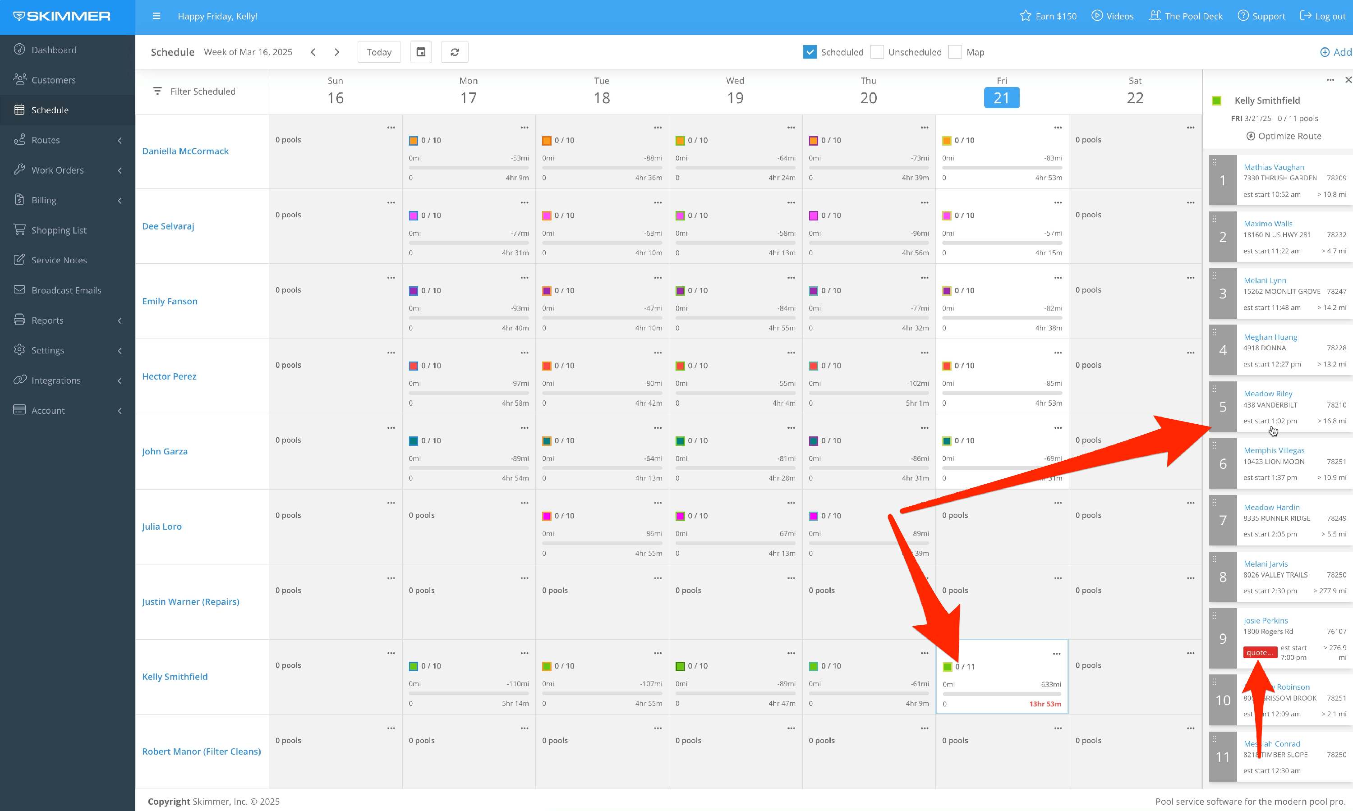The height and width of the screenshot is (811, 1353).
Task: Open Service Notes in the sidebar
Action: 59,260
